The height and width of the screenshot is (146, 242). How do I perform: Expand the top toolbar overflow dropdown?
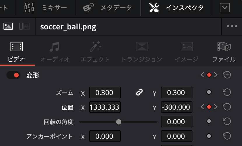coord(225,8)
